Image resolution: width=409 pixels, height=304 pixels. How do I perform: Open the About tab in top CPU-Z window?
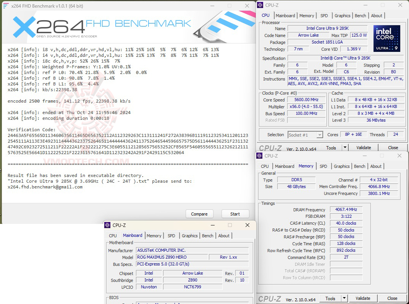[x=377, y=16]
